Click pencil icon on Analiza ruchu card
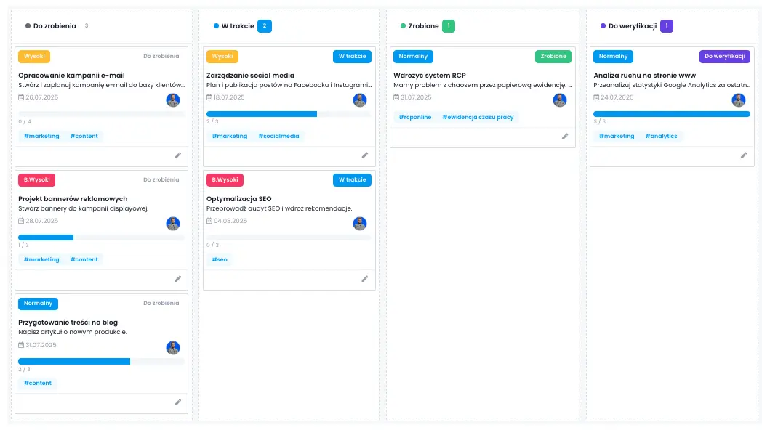762x430 pixels. (x=744, y=155)
